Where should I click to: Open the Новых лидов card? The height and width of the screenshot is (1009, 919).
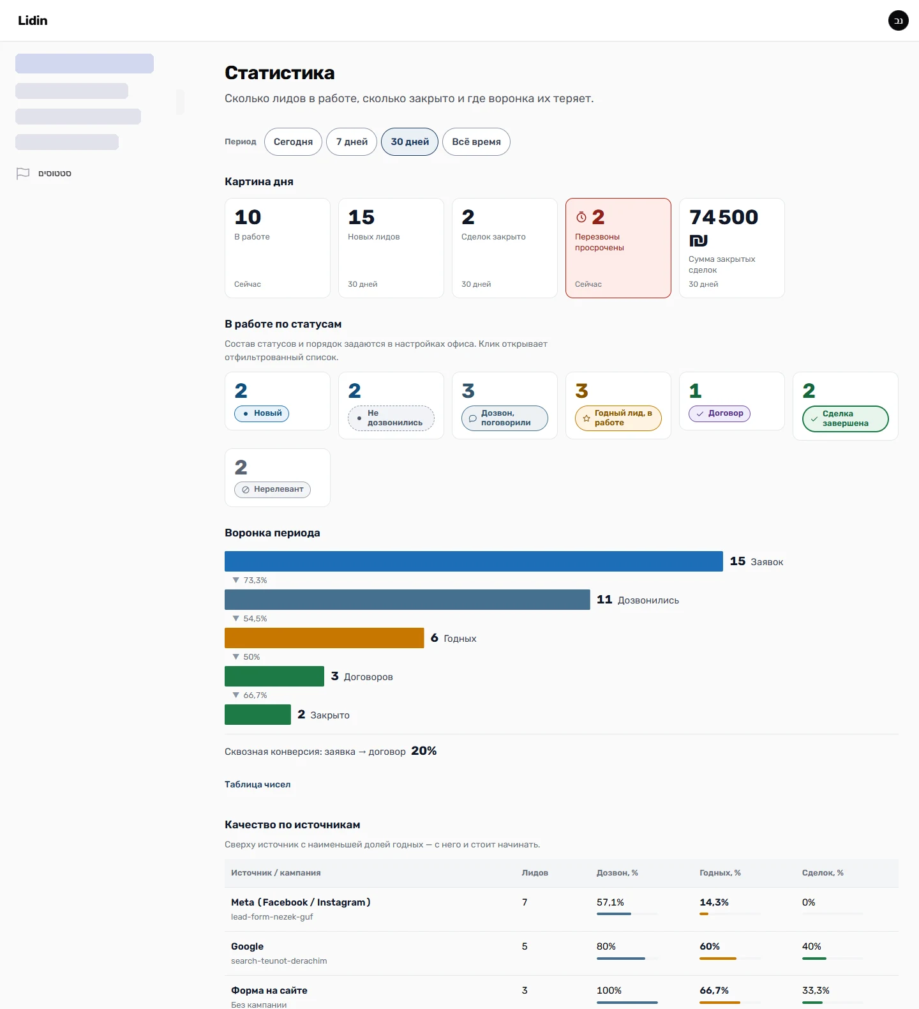tap(391, 248)
